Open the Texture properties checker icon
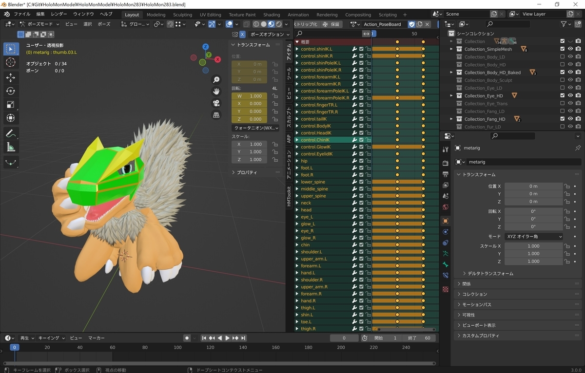This screenshot has height=373, width=585. 446,289
